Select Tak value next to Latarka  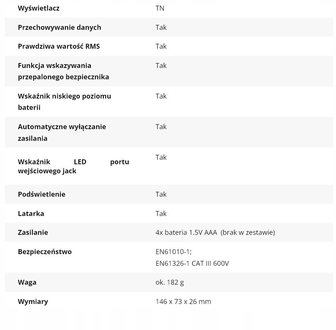[x=161, y=213]
